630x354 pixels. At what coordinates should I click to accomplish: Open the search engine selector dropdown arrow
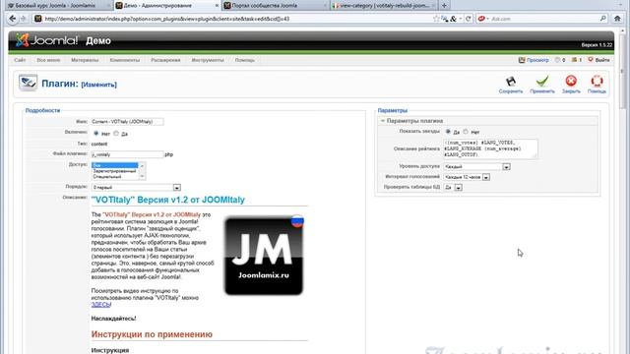(x=488, y=19)
